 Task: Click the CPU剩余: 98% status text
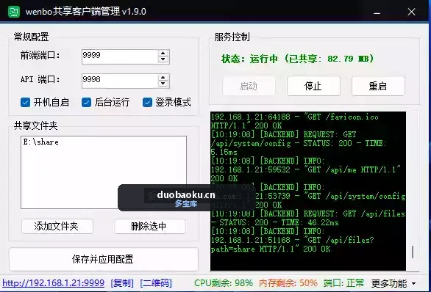tap(224, 283)
